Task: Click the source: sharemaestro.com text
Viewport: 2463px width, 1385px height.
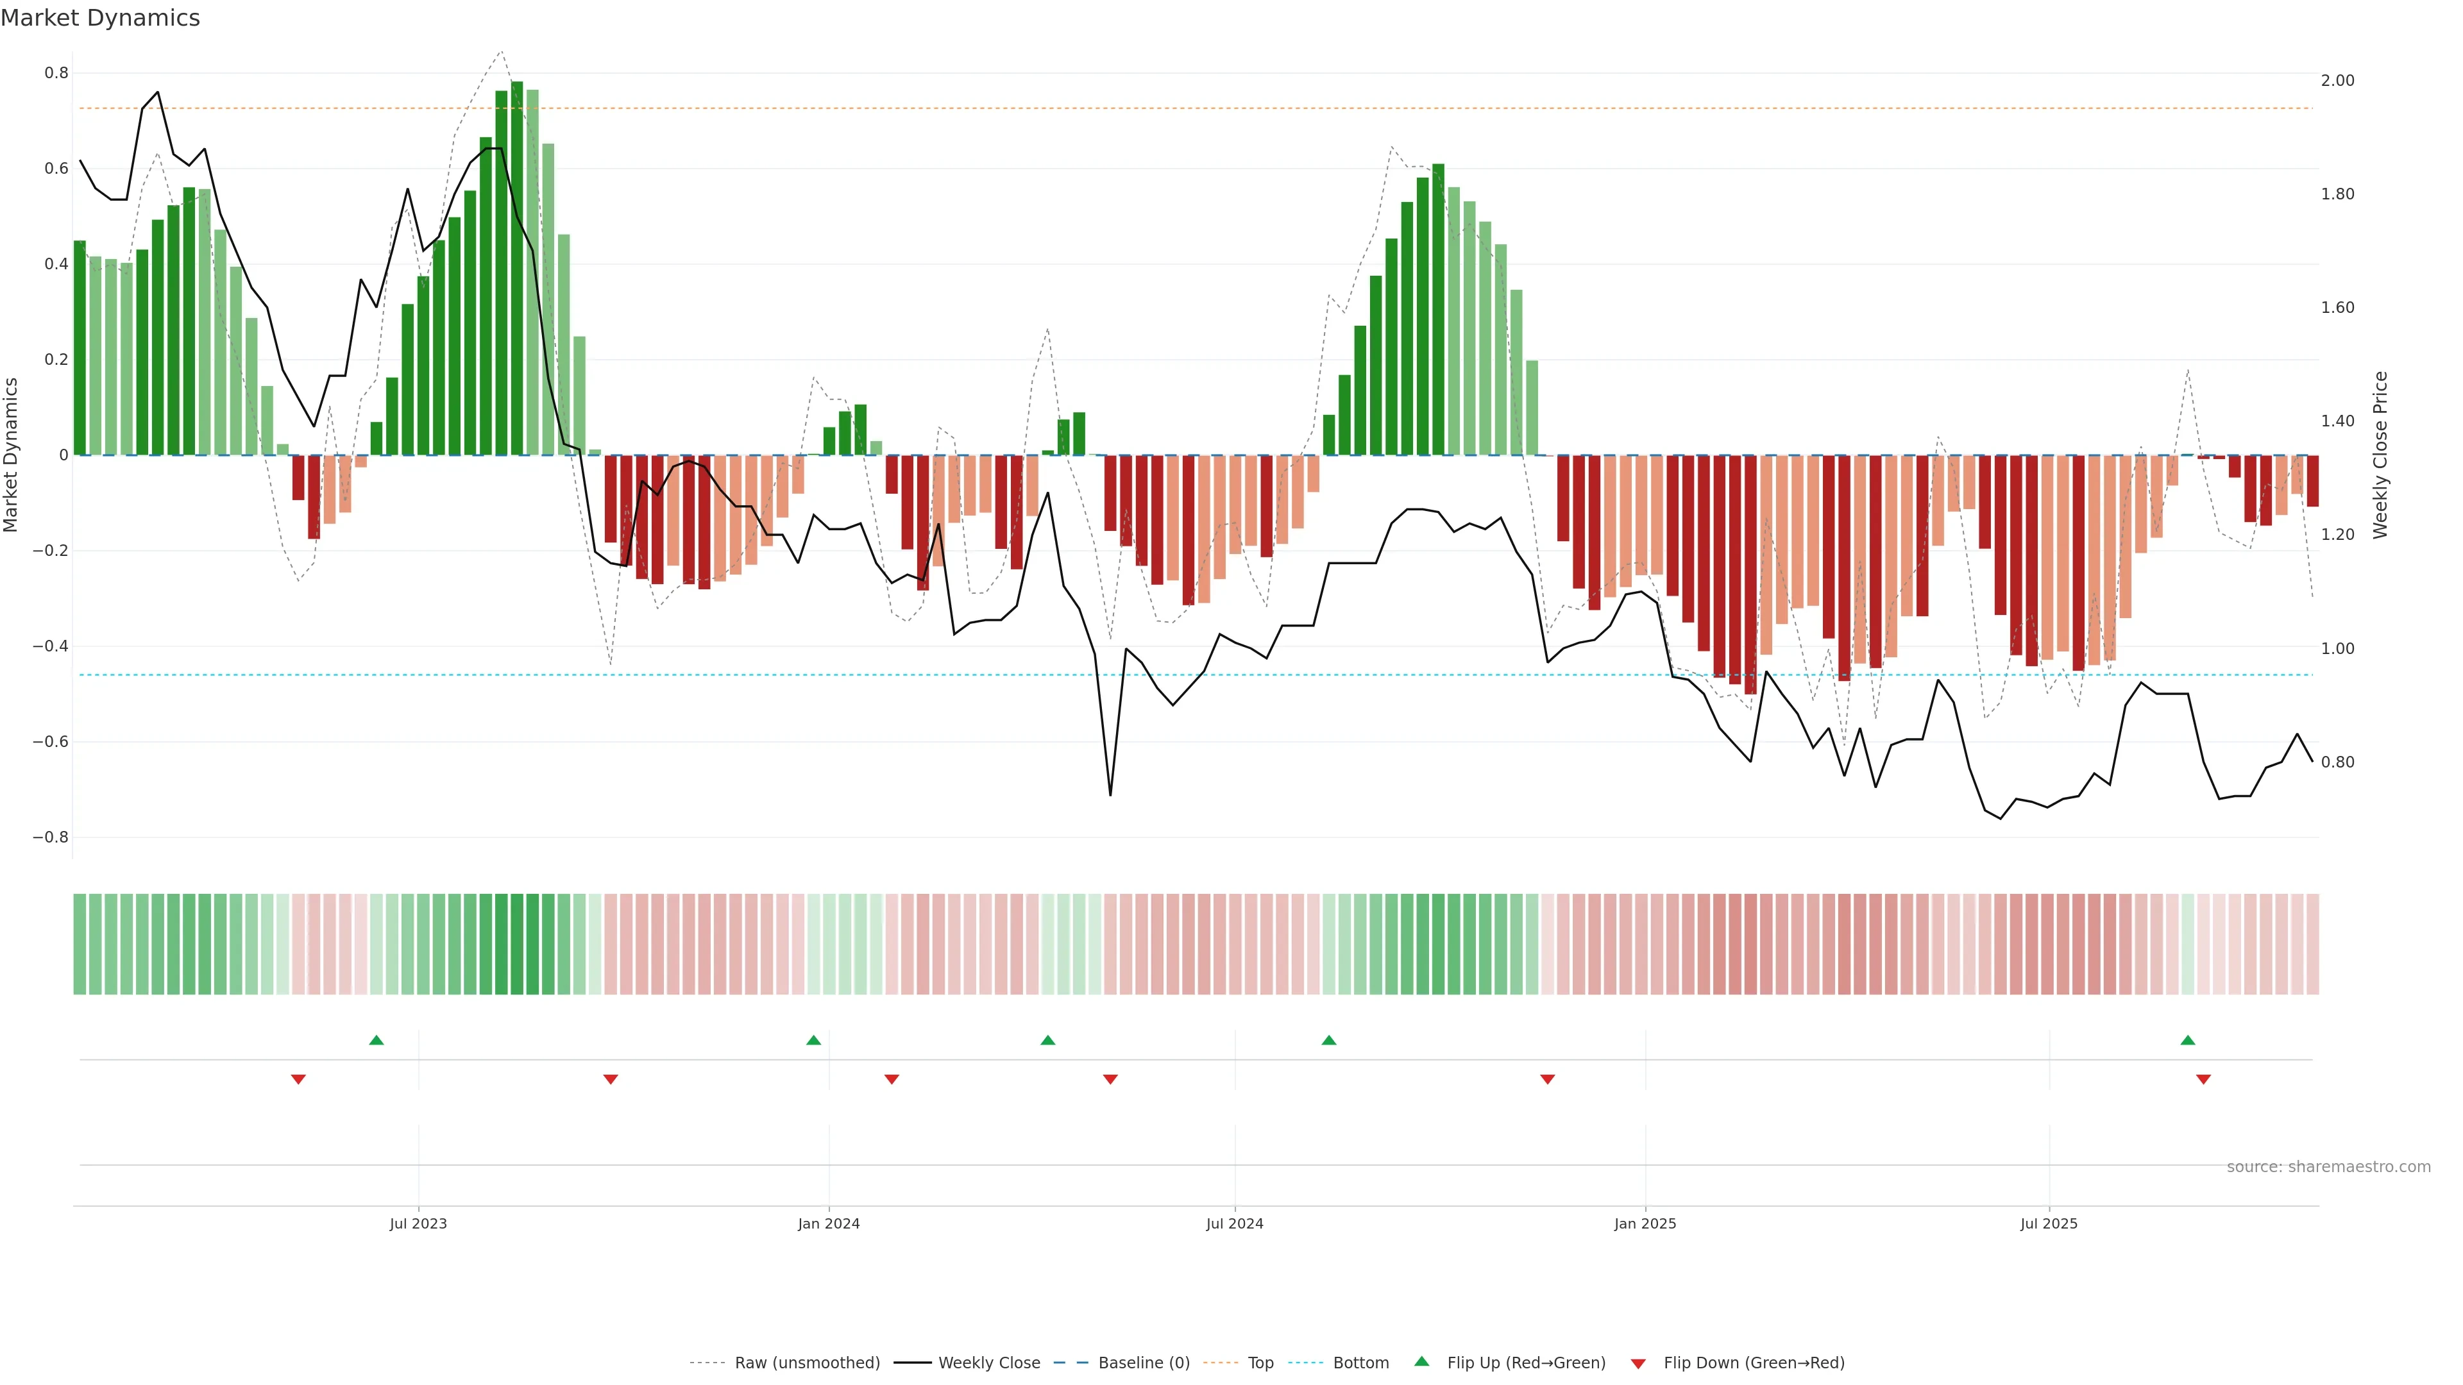Action: coord(2328,1166)
